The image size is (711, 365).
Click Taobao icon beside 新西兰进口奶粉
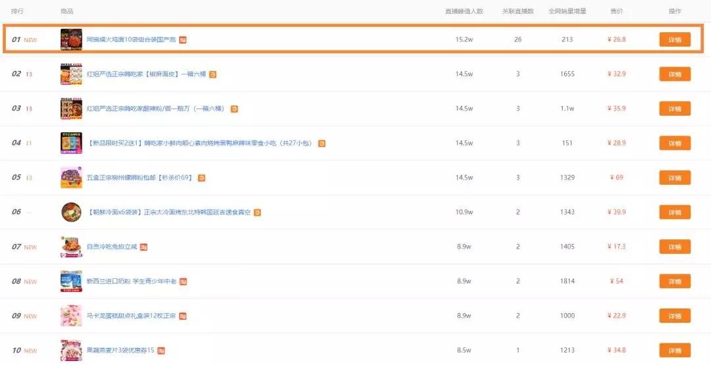183,281
